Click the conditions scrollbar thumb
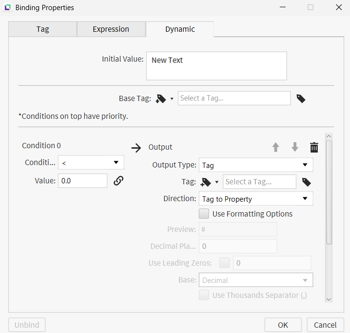Screen dimensions: 350x333 (329, 192)
